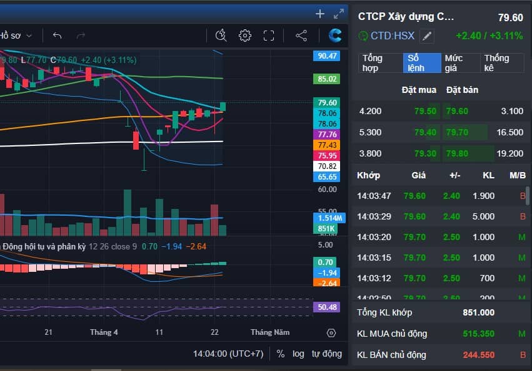The height and width of the screenshot is (371, 532).
Task: Click the Đặt bán column header
Action: tap(462, 90)
